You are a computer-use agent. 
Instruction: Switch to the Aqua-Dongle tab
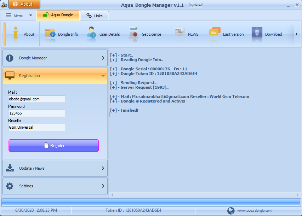coord(58,15)
